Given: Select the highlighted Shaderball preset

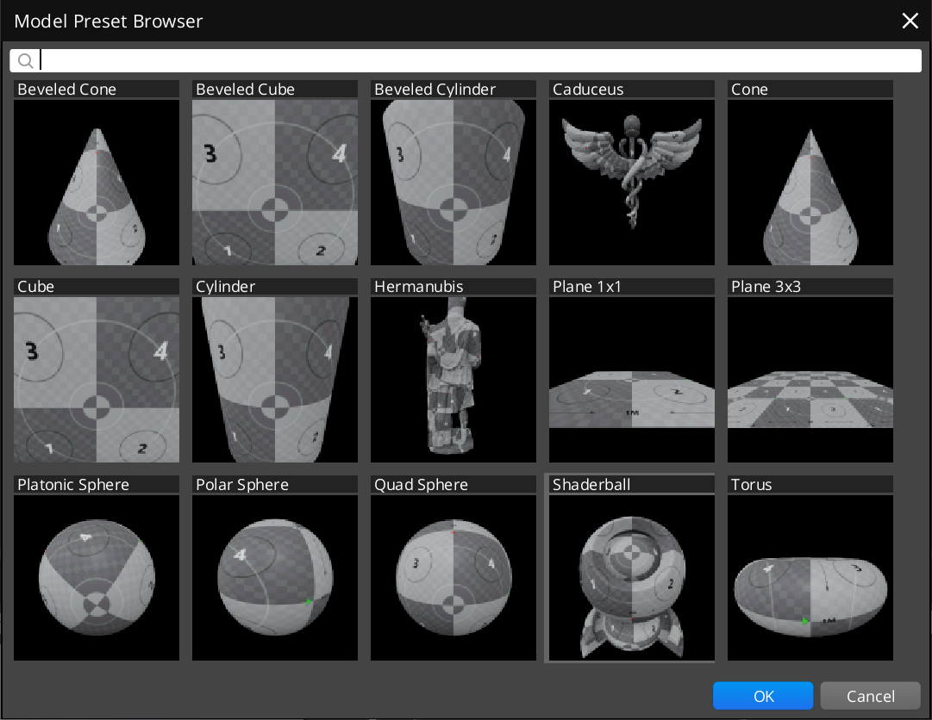Looking at the screenshot, I should tap(632, 578).
